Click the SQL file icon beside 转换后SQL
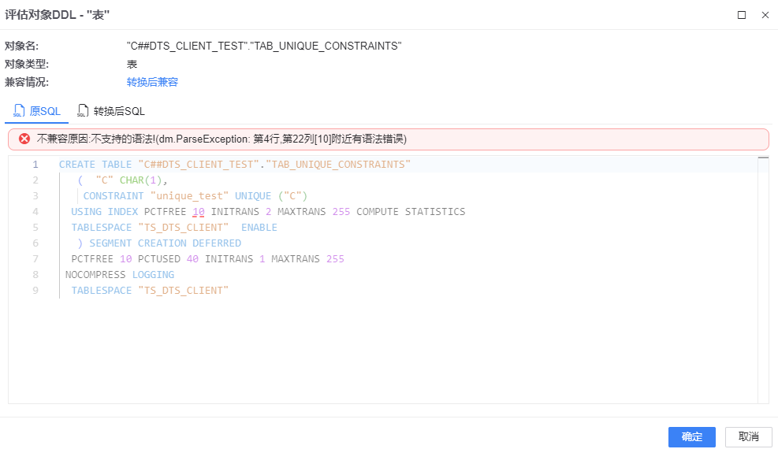The image size is (778, 449). pos(83,110)
